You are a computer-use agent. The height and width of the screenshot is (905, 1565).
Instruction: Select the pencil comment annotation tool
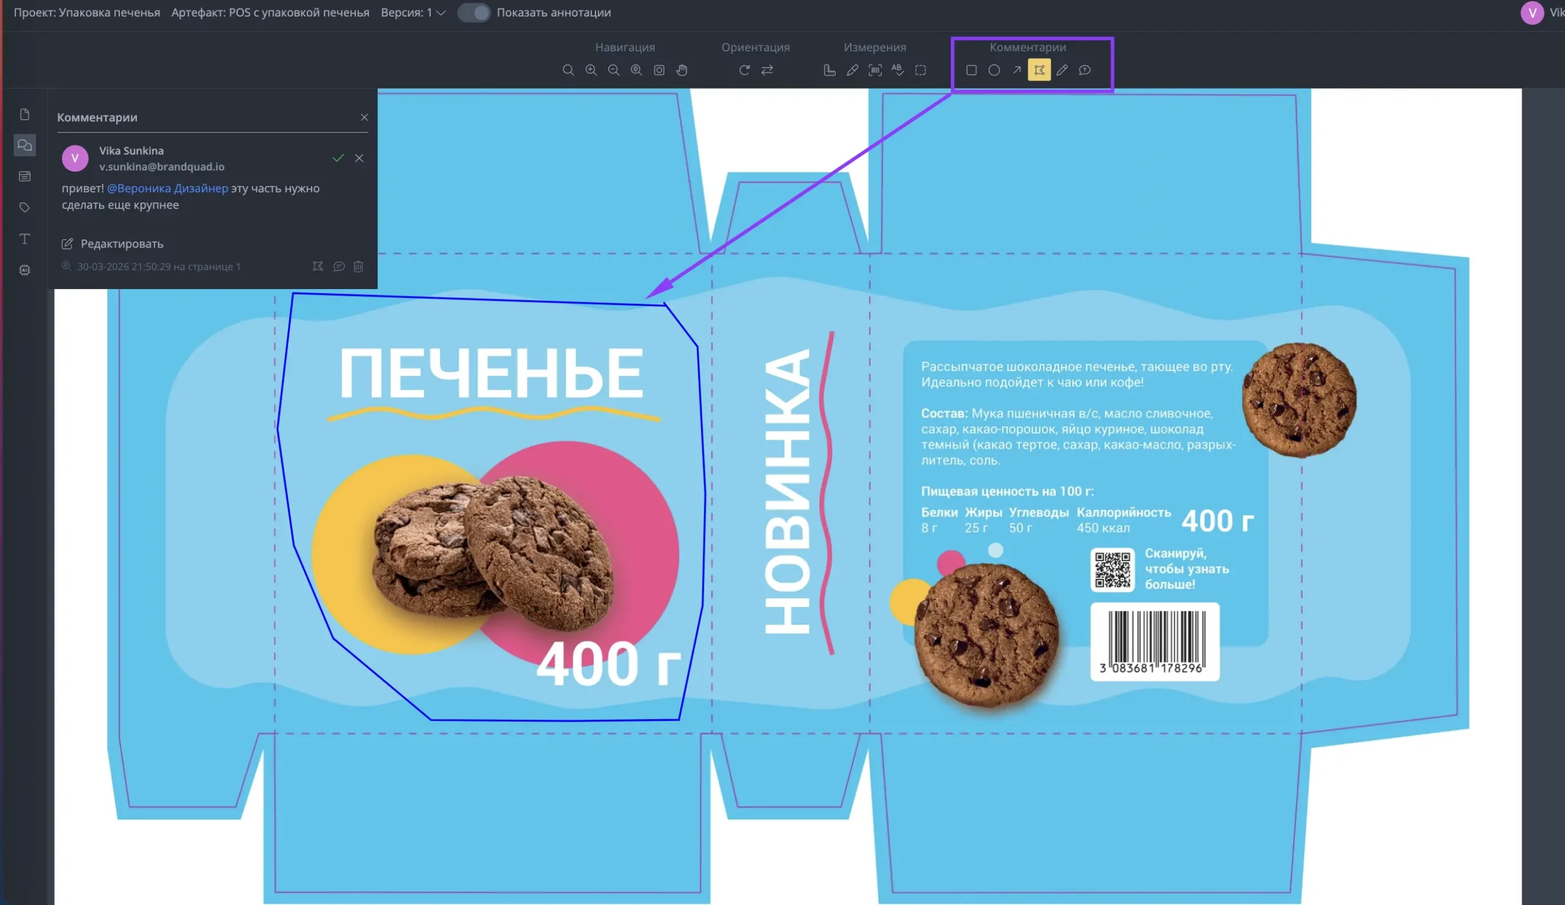(1062, 70)
